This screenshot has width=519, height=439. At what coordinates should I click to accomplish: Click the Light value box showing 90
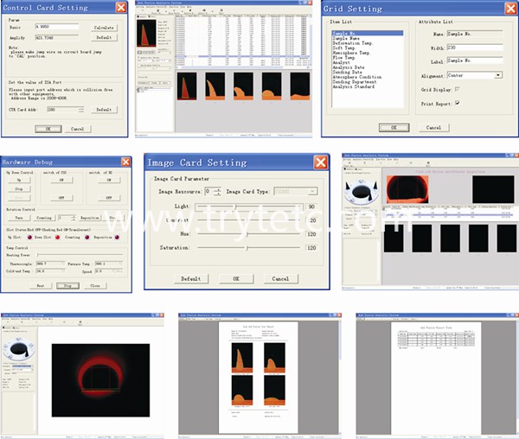pyautogui.click(x=311, y=207)
